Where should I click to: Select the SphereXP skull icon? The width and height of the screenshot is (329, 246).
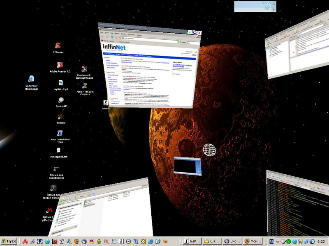tap(61, 100)
